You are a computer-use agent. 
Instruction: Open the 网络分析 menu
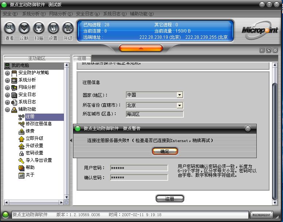tap(61, 14)
